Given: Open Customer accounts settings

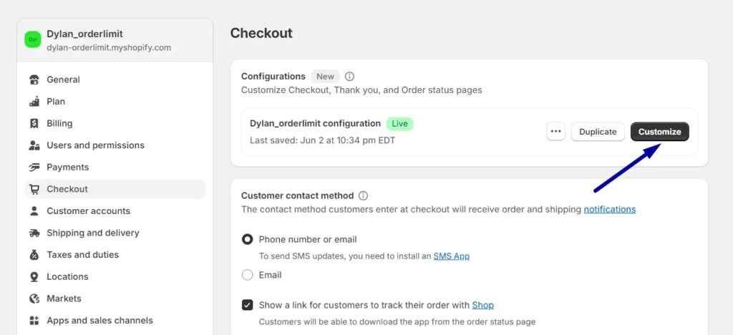Looking at the screenshot, I should tap(115, 210).
